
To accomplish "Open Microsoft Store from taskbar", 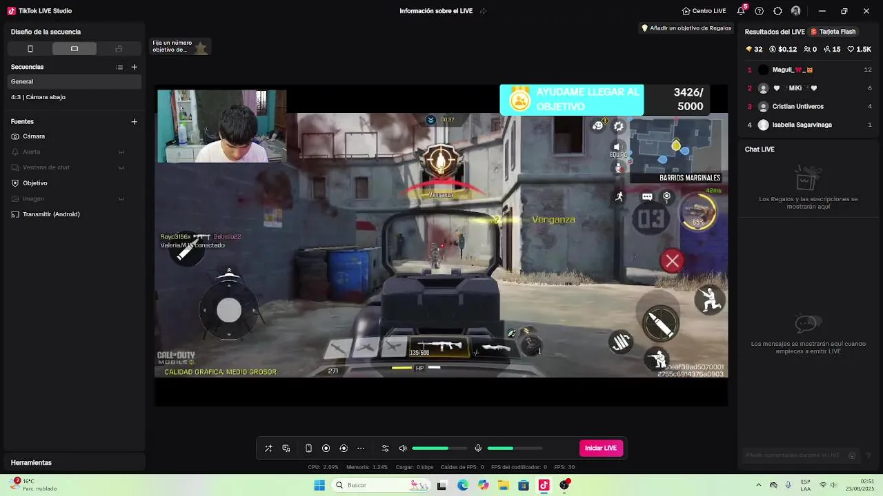I will tap(524, 485).
